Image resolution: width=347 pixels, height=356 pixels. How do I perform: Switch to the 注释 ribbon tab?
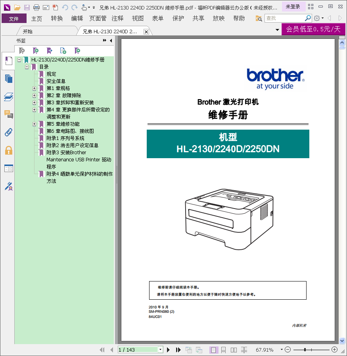pos(118,18)
